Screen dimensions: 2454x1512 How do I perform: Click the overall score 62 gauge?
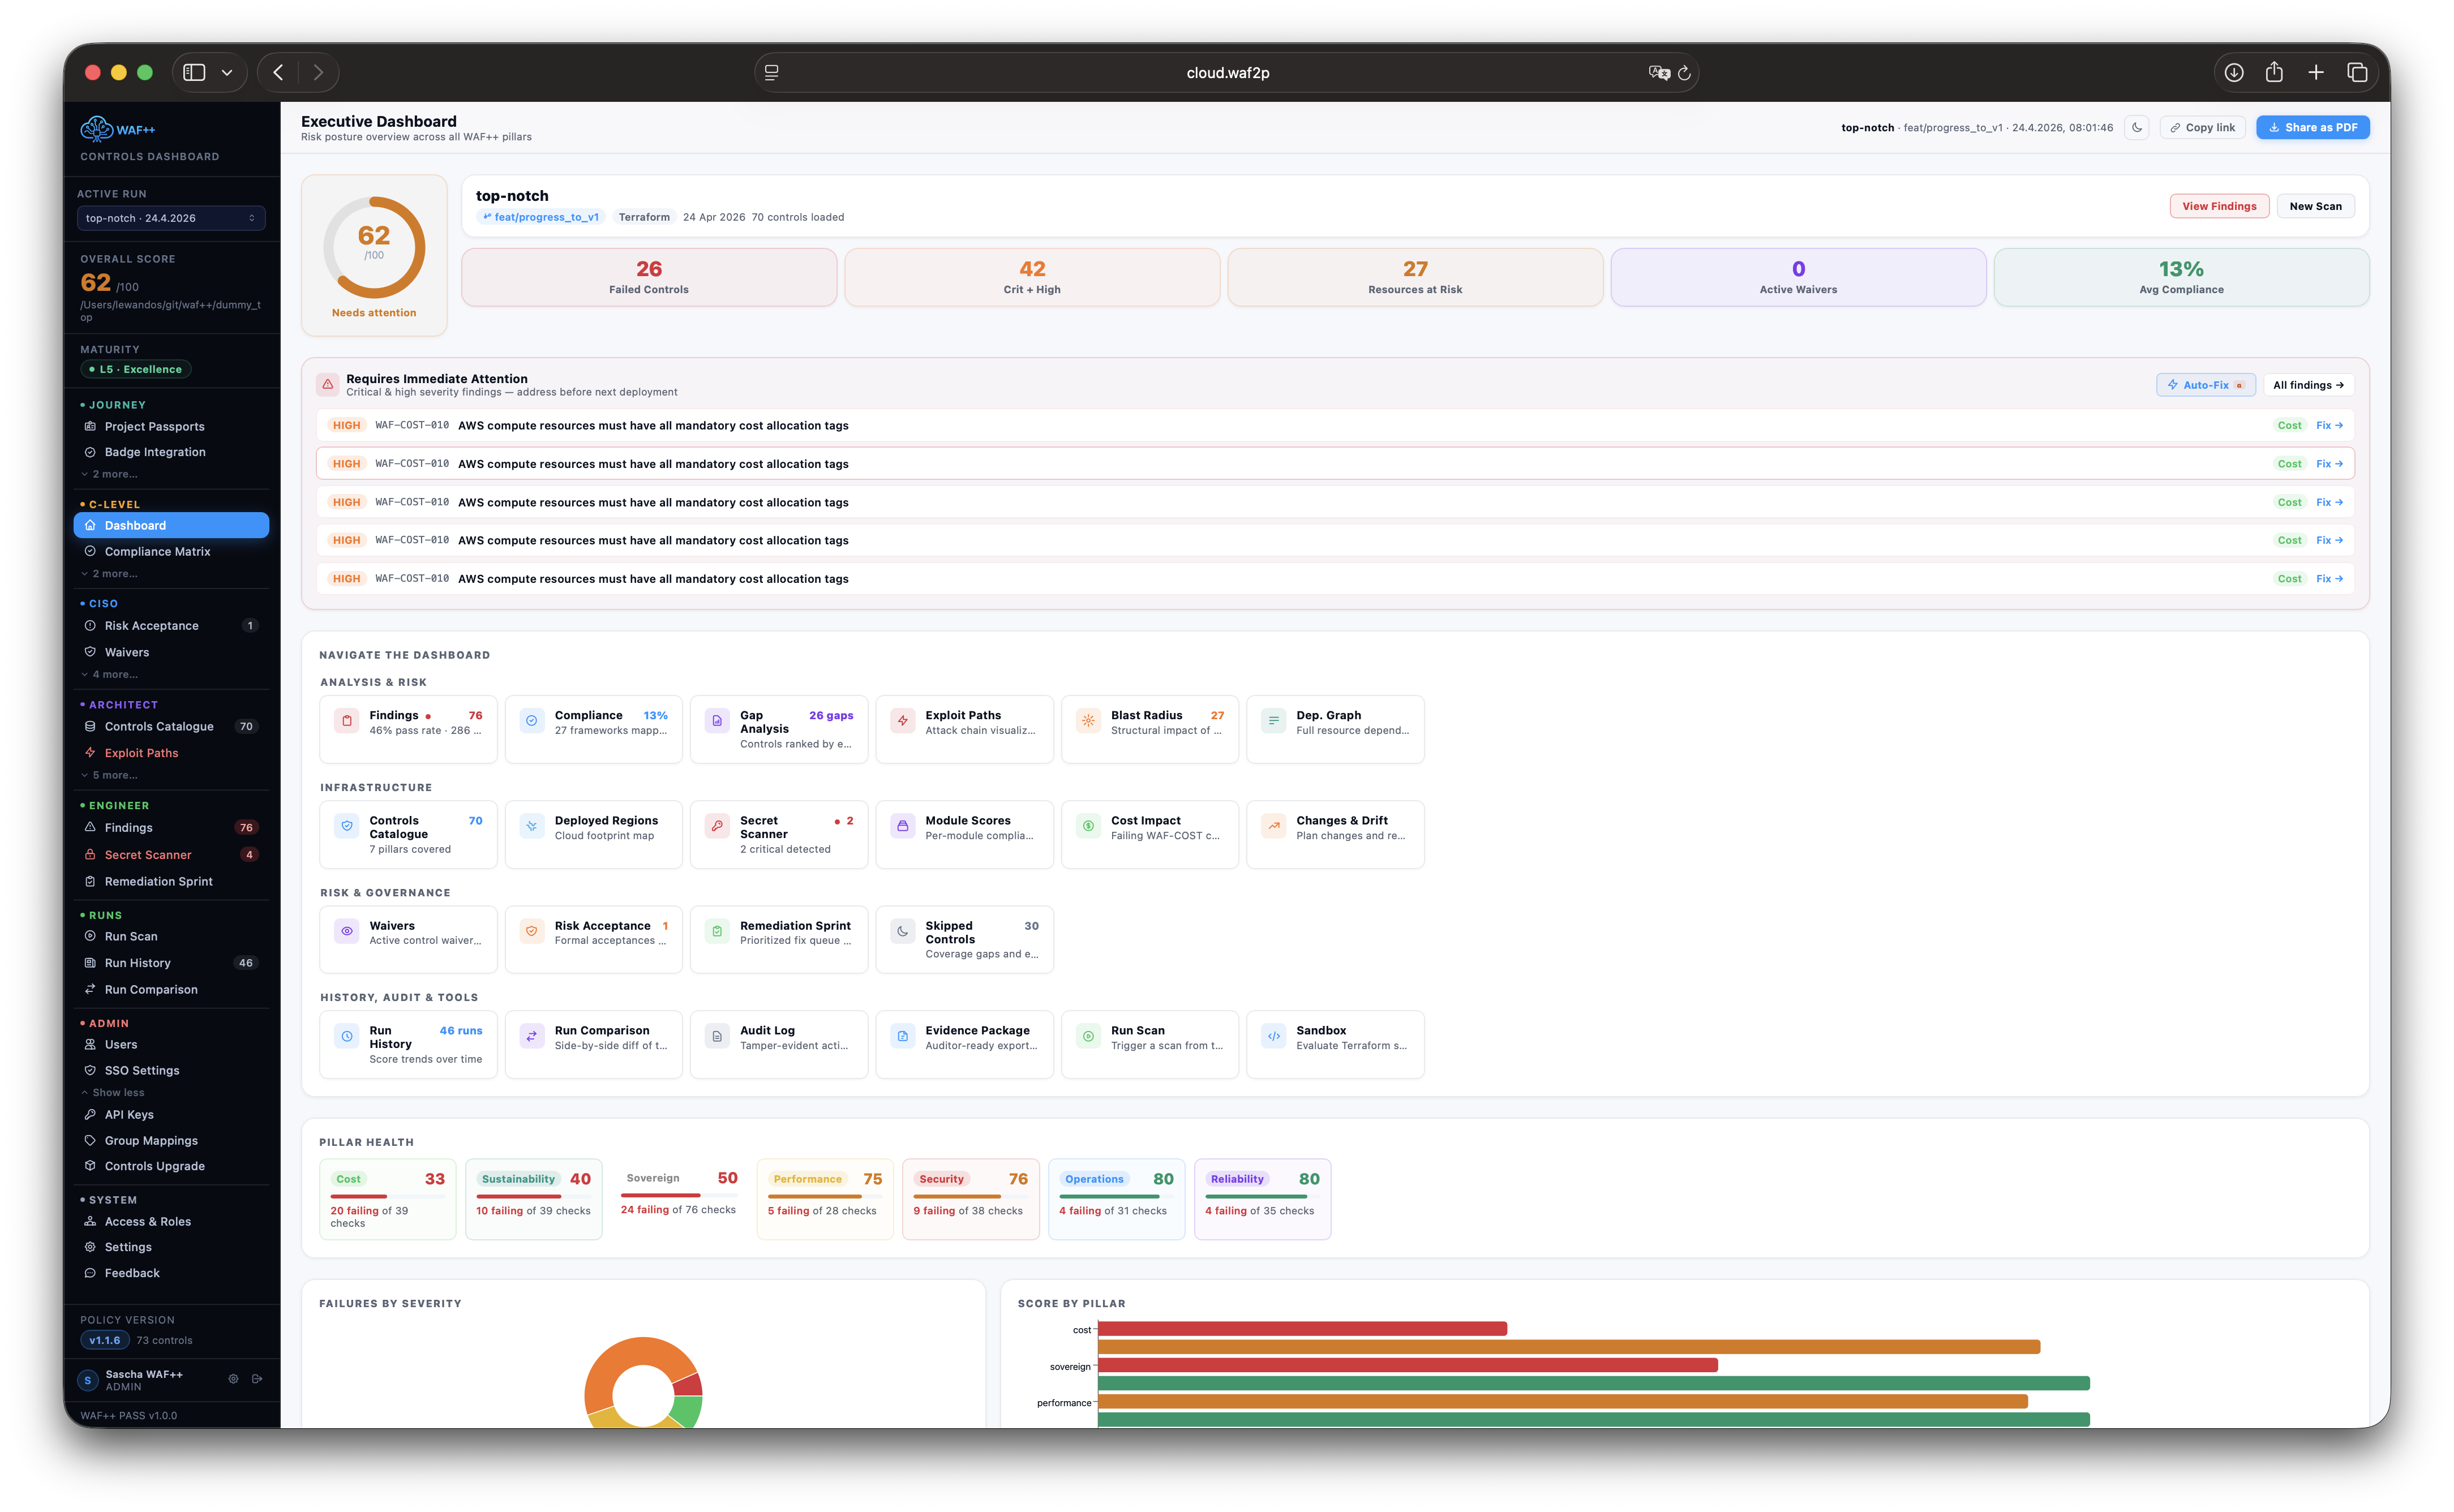click(x=374, y=247)
